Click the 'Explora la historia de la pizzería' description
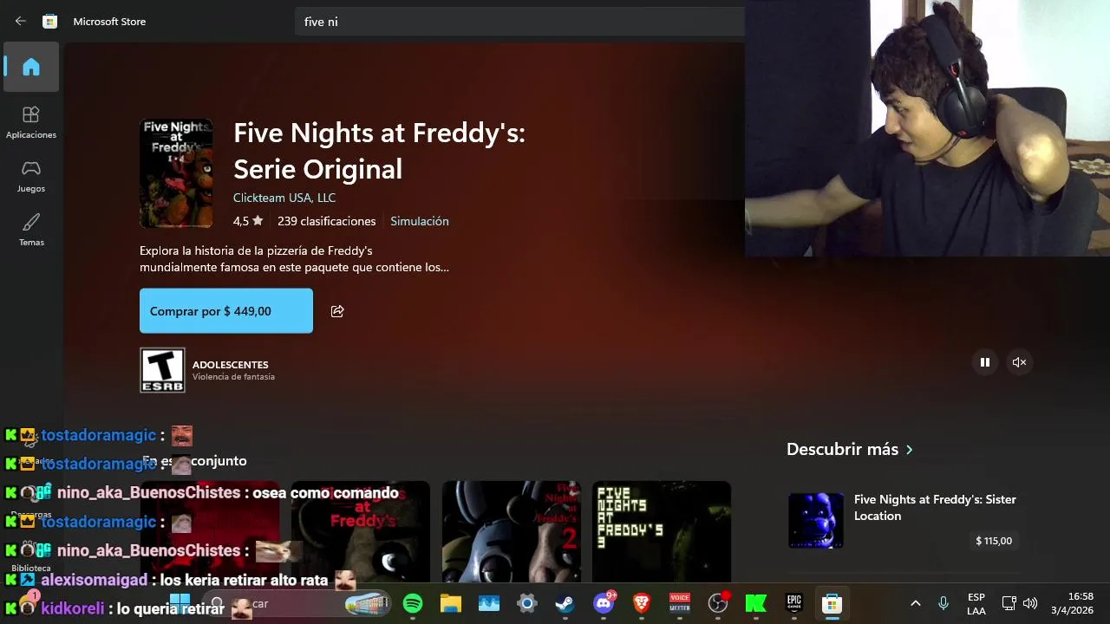Image resolution: width=1110 pixels, height=624 pixels. [294, 258]
